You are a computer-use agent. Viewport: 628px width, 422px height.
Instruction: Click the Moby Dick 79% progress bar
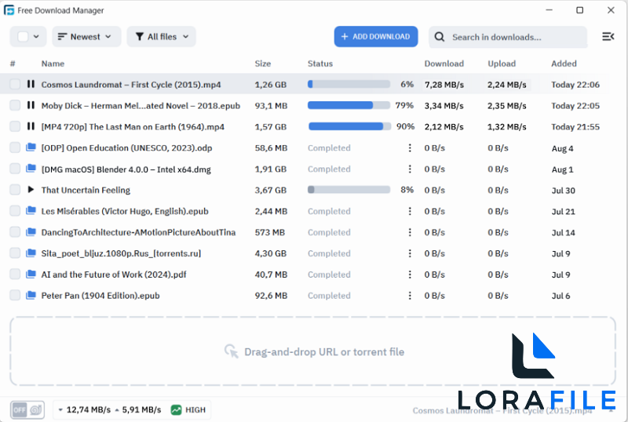click(349, 105)
